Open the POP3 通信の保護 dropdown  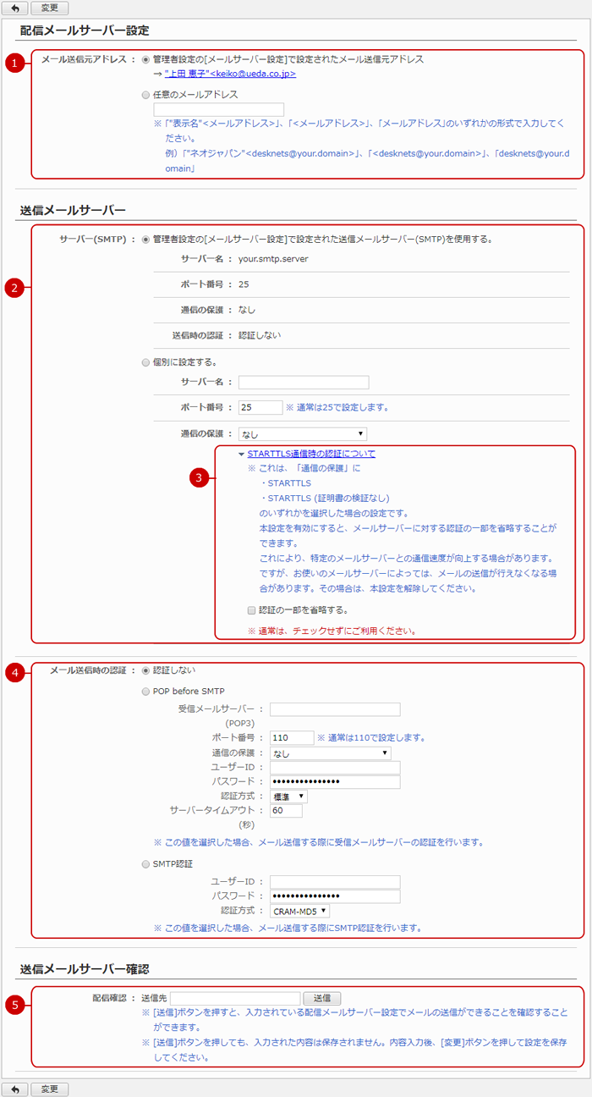pyautogui.click(x=331, y=752)
